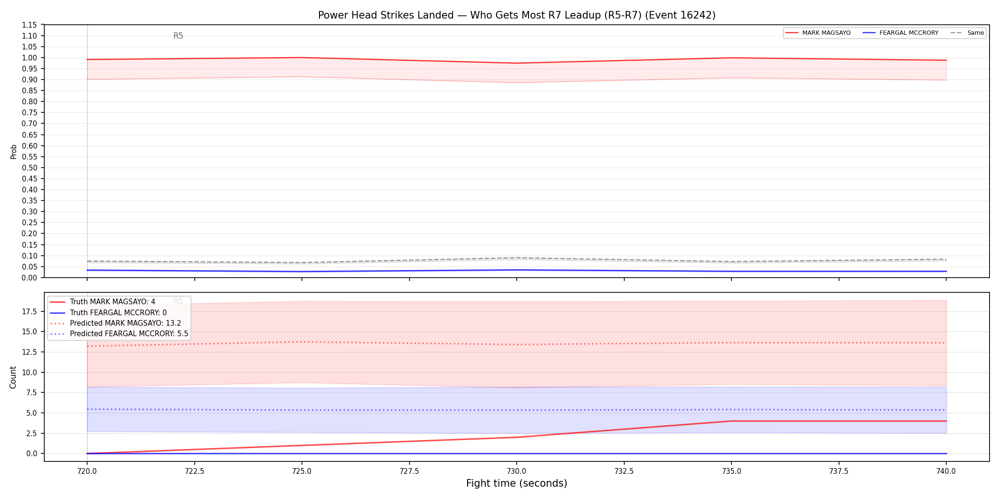
Task: Click the 'Fight time (seconds)' axis label
Action: [517, 483]
